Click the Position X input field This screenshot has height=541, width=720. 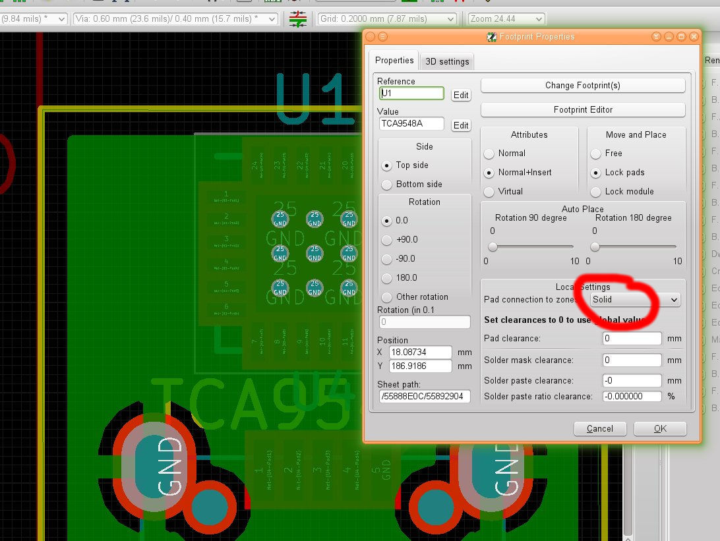pos(421,353)
